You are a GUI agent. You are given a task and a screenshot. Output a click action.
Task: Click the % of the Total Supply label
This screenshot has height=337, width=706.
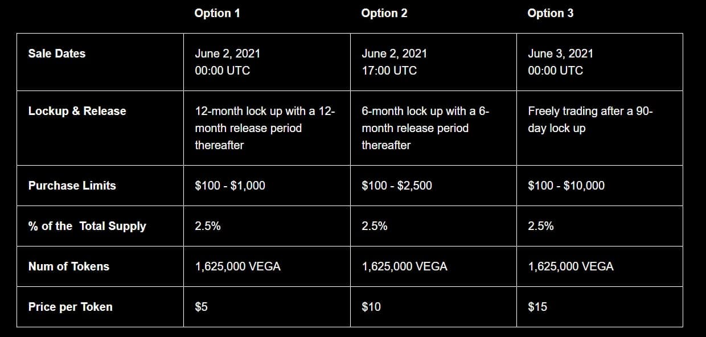[x=87, y=226]
